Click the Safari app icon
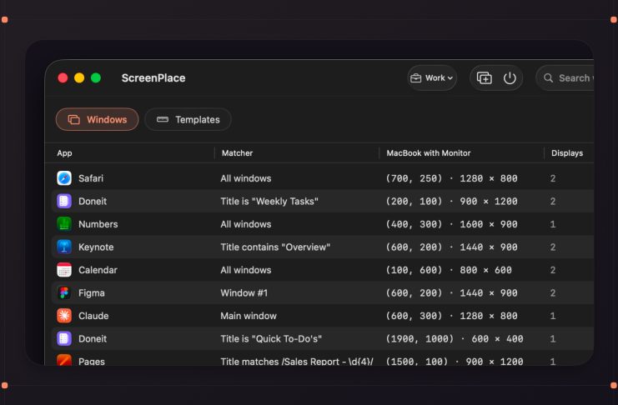 [x=64, y=178]
